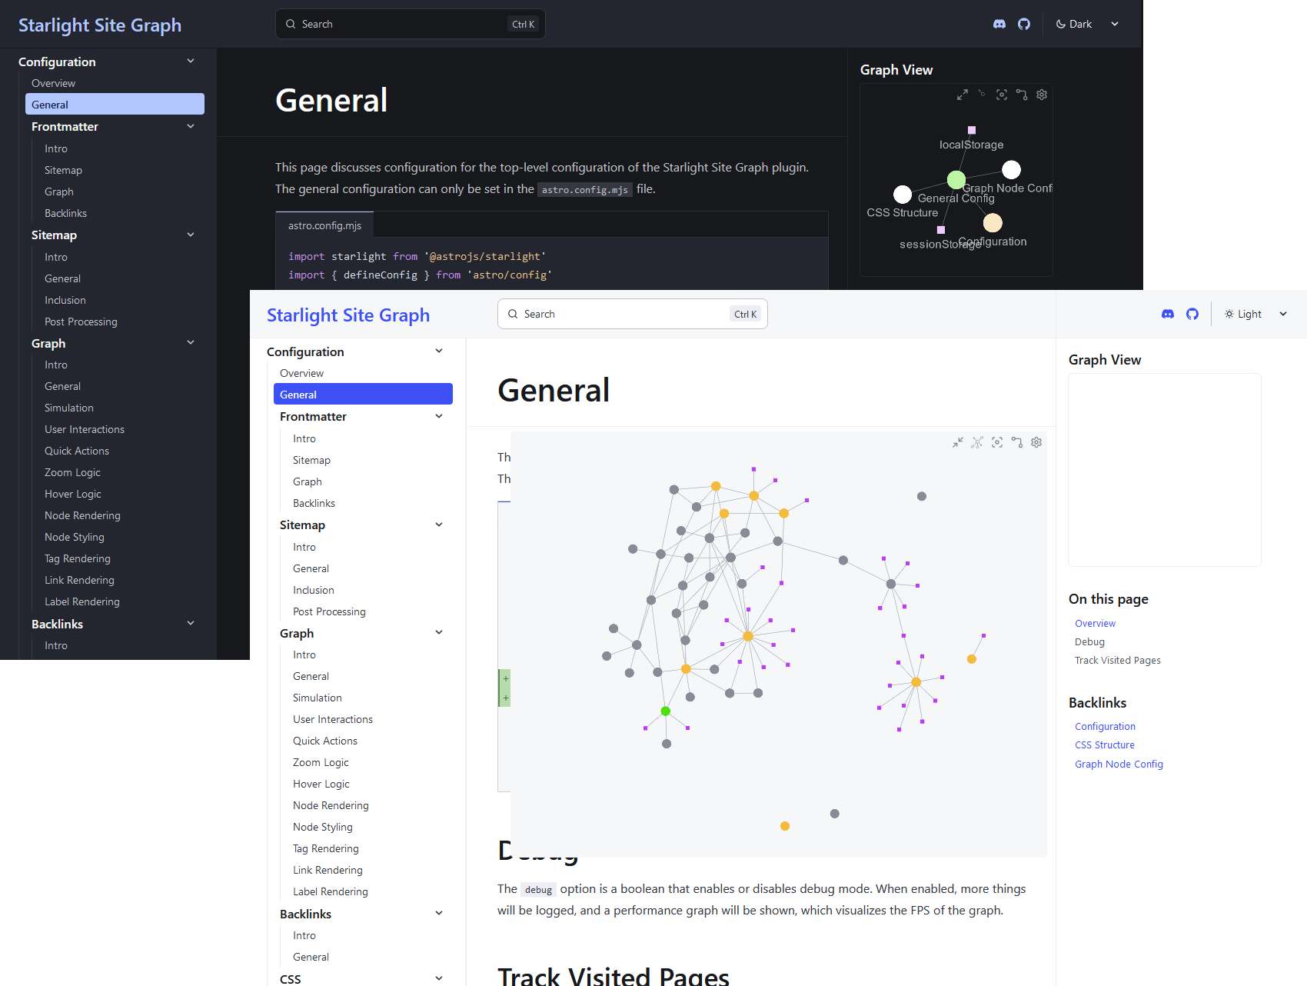Viewport: 1307px width, 986px height.
Task: Open Graph Node Config backlink
Action: coord(1119,764)
